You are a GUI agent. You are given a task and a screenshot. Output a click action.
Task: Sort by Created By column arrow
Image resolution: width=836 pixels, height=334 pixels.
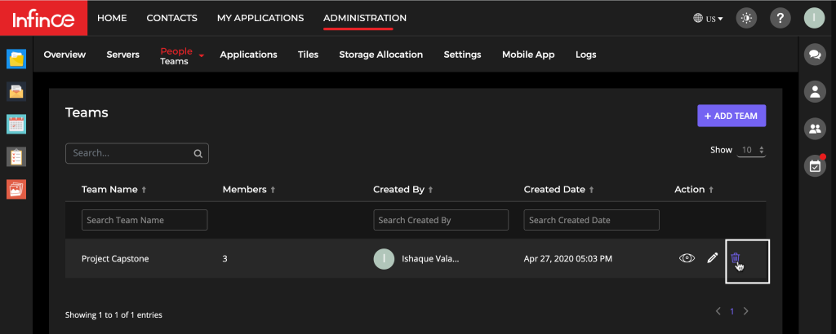[430, 190]
